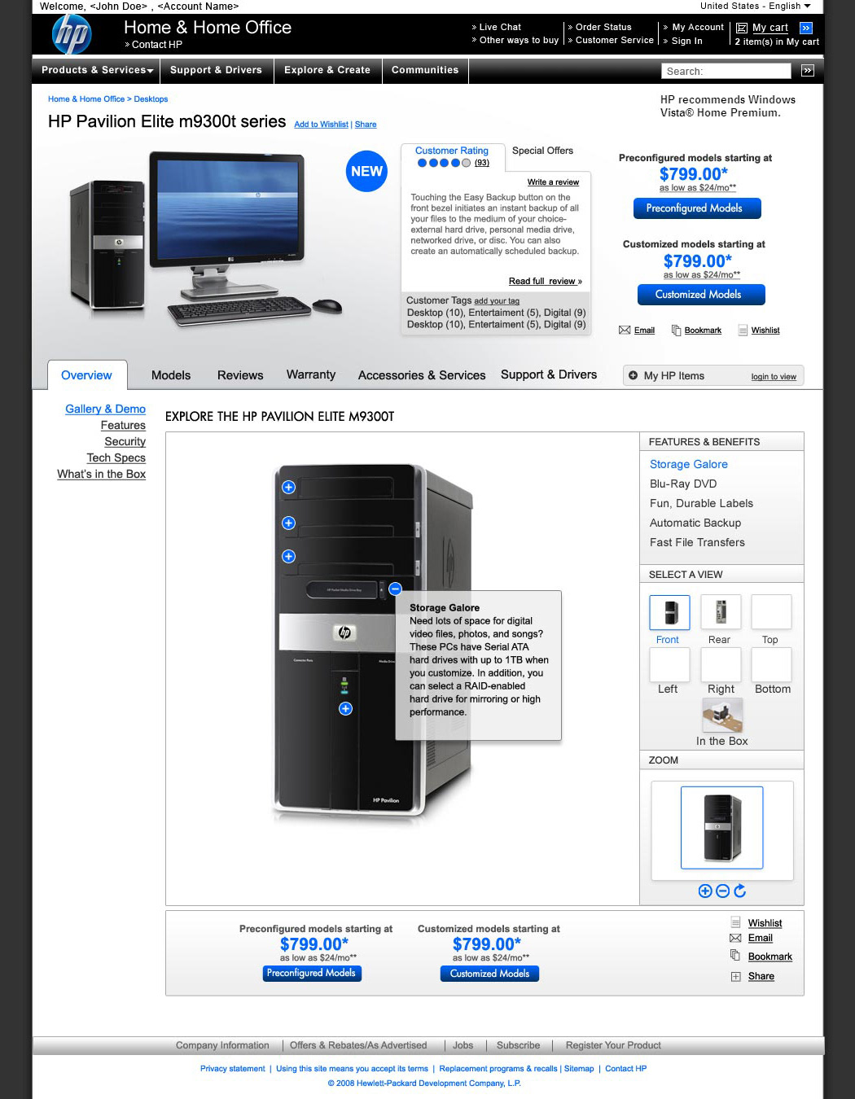The width and height of the screenshot is (855, 1099).
Task: Select the Right view thumbnail
Action: 721,664
